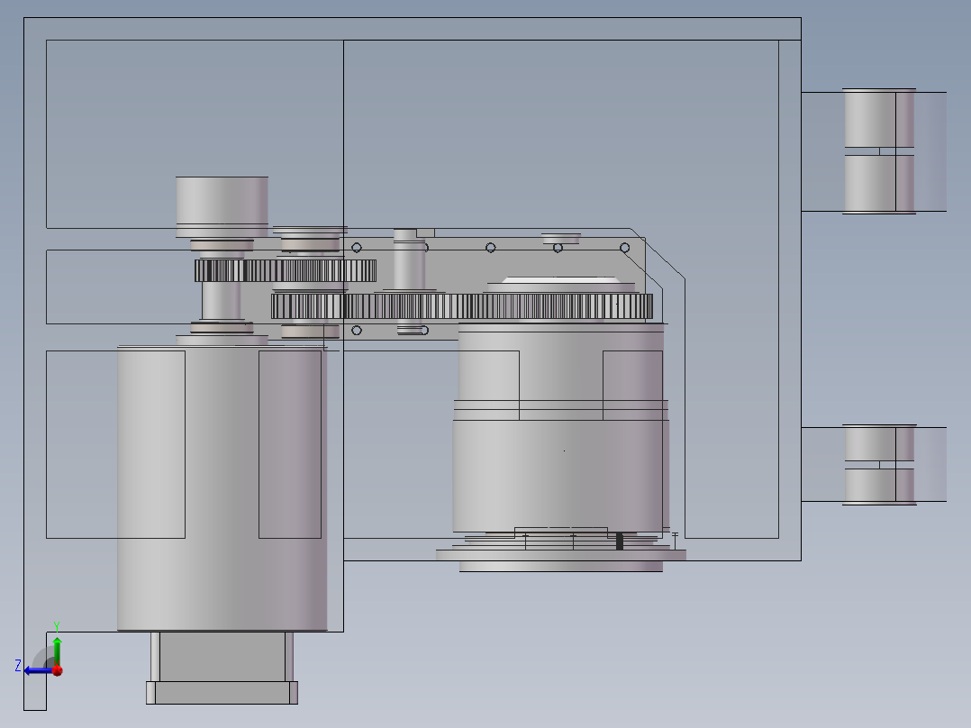Select the wide flange plate under the reducer
The height and width of the screenshot is (728, 971).
(x=561, y=555)
